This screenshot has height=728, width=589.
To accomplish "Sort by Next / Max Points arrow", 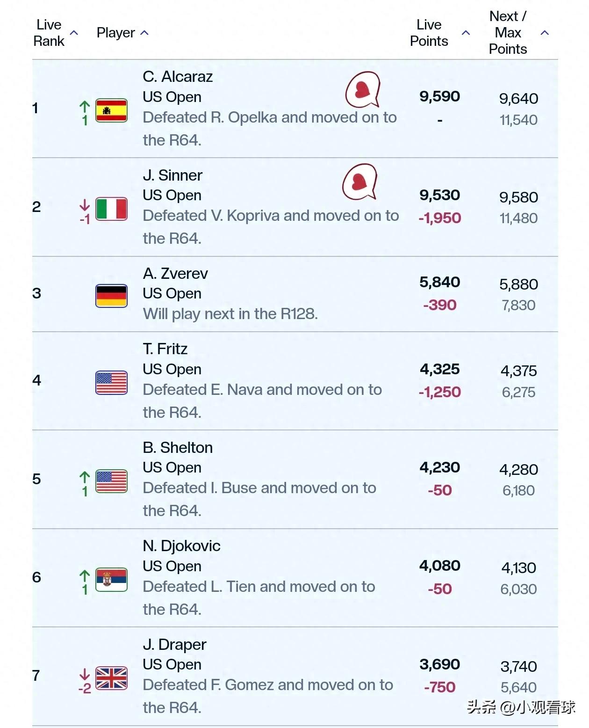I will point(545,33).
